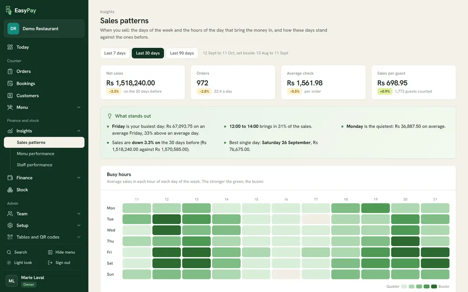468x292 pixels.
Task: Click the 'Saturday 26 September' text
Action: click(x=286, y=142)
